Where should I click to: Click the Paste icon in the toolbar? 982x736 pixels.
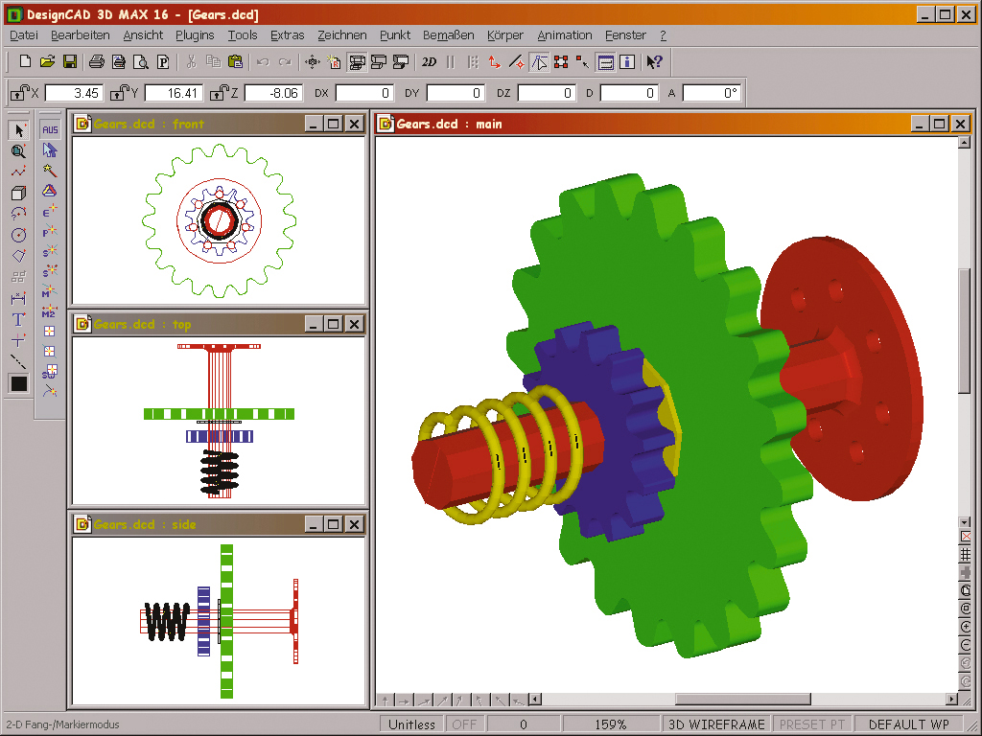click(236, 62)
